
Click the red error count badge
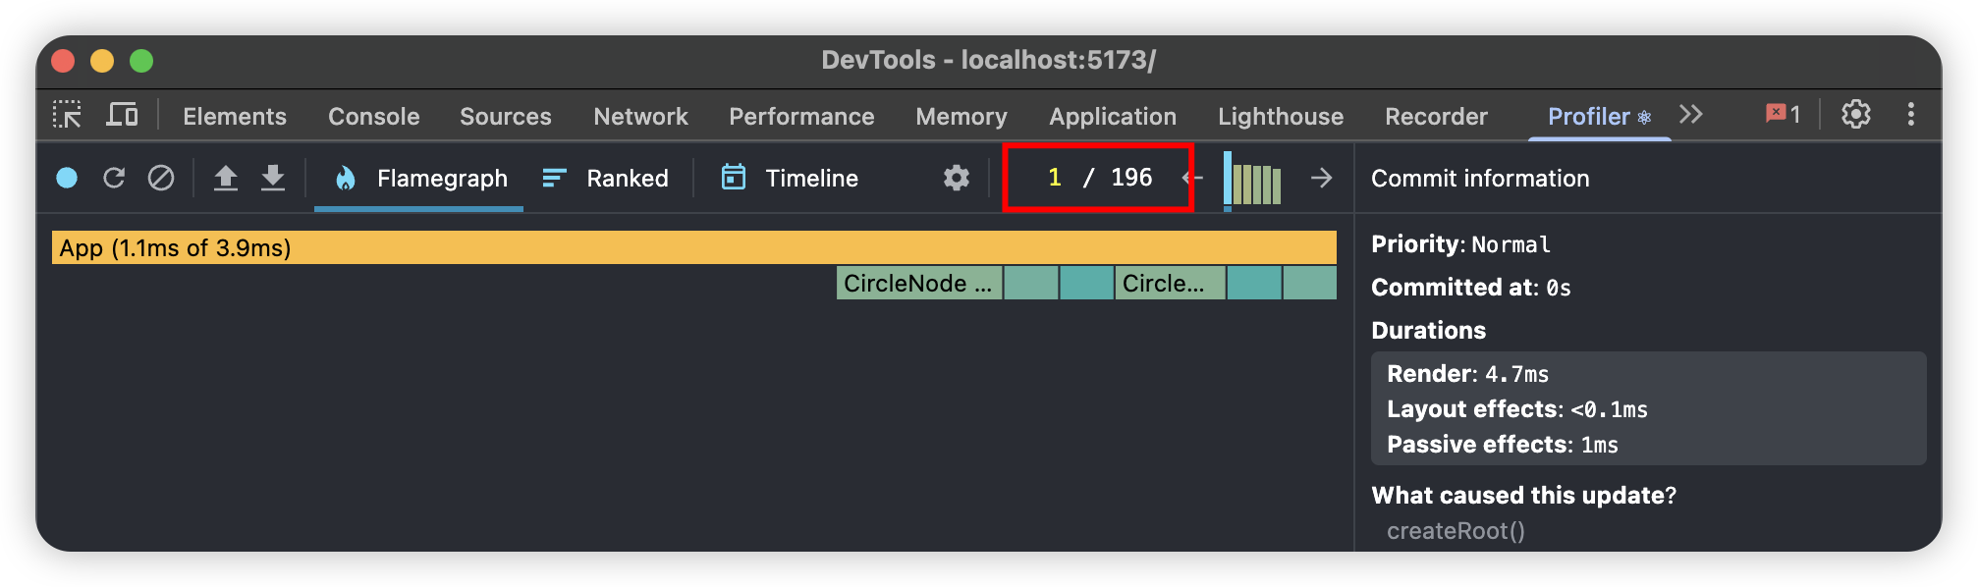[1783, 115]
